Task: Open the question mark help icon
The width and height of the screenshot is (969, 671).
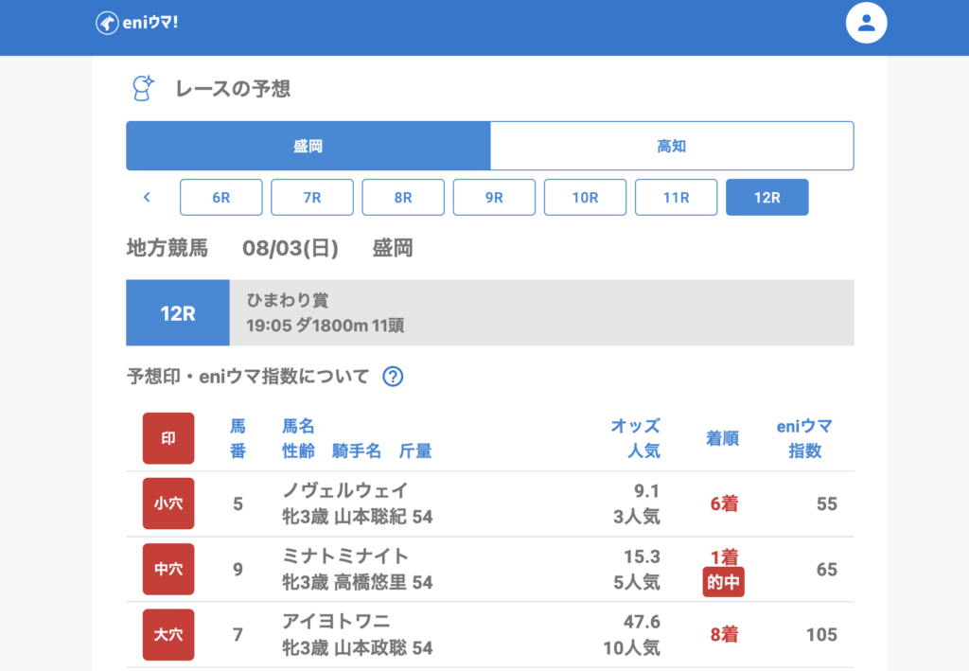Action: coord(393,377)
